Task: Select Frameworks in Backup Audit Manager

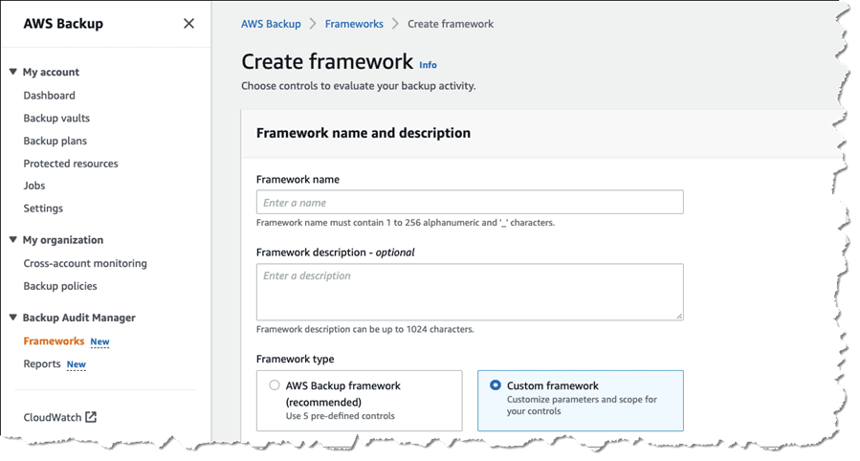Action: point(54,340)
